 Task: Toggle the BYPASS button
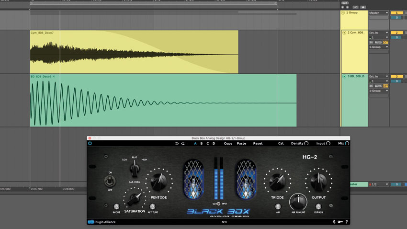tap(318, 206)
